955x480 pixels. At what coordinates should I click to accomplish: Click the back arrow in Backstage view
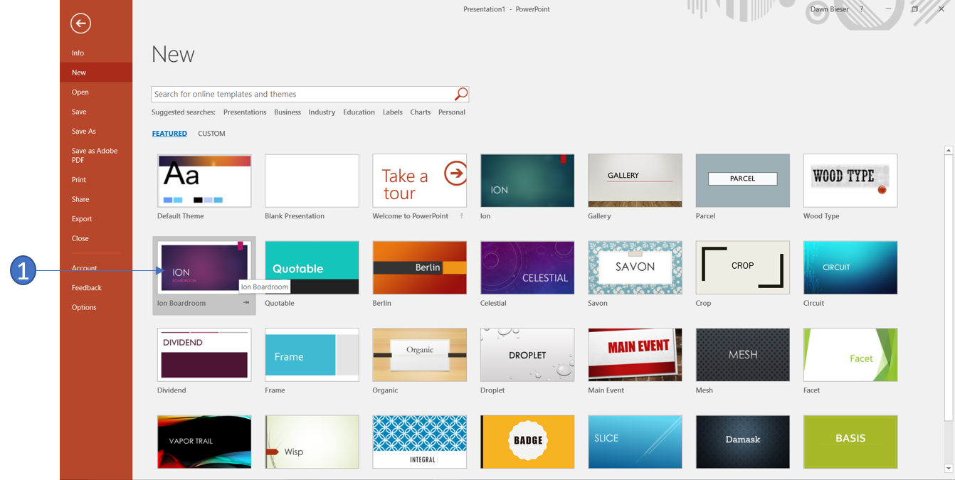pos(80,23)
